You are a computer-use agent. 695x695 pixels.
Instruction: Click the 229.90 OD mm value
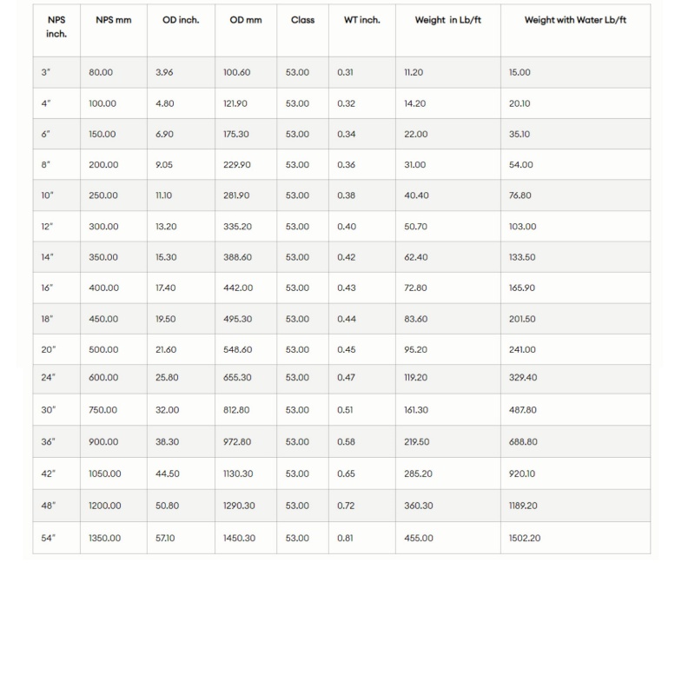(x=237, y=165)
